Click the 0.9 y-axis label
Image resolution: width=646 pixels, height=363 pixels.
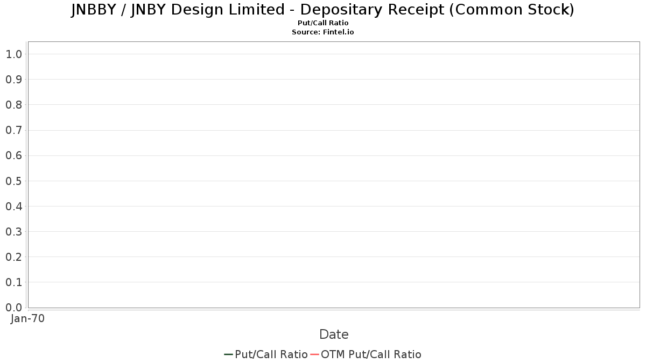pos(13,80)
